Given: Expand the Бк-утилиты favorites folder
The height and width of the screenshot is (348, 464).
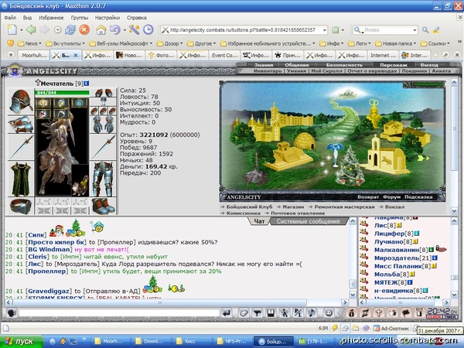Looking at the screenshot, I should pos(65,43).
